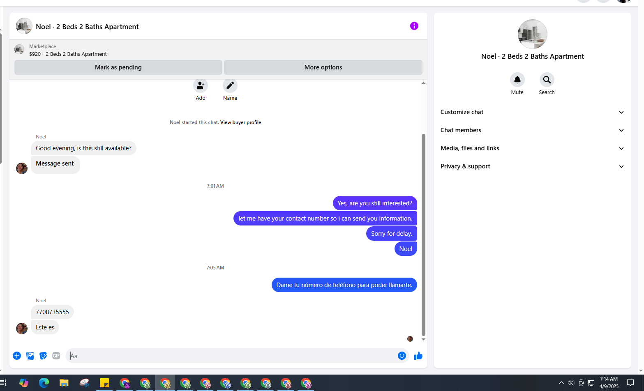Open Chrome icon with purple badge in taskbar
644x391 pixels.
tap(125, 383)
